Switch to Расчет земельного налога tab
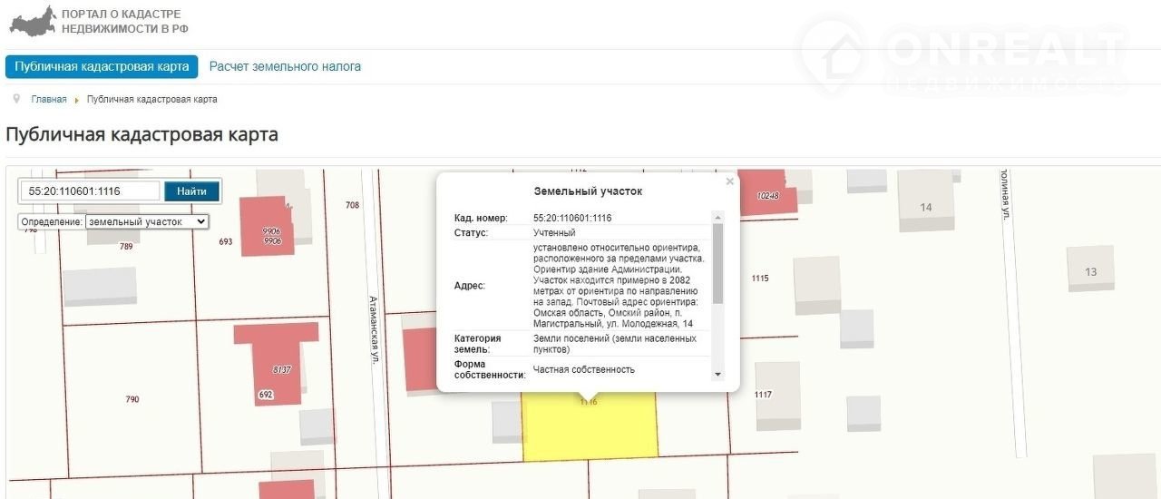 click(285, 67)
